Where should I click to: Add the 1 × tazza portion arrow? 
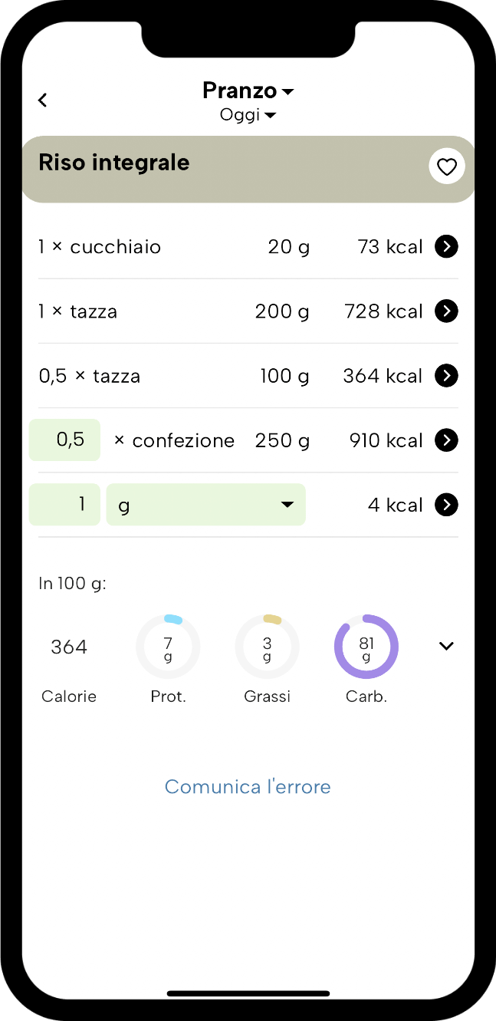pos(446,311)
